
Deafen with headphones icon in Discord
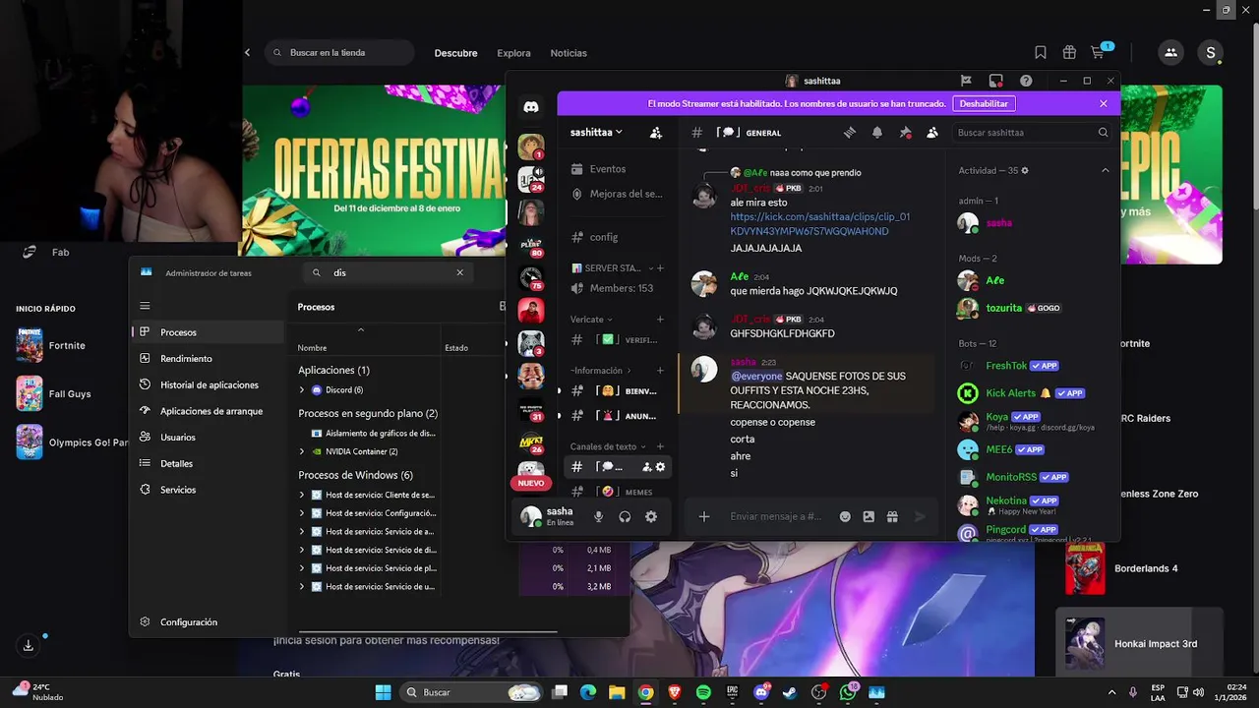point(625,516)
